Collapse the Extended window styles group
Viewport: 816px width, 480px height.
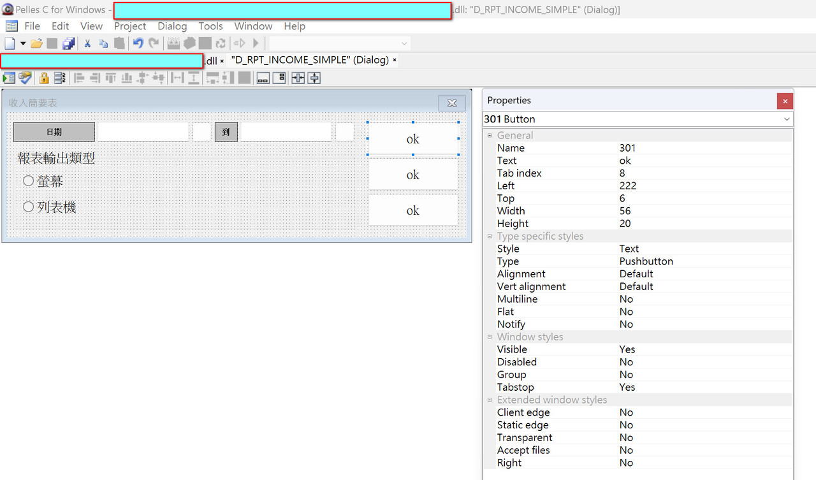[x=490, y=400]
